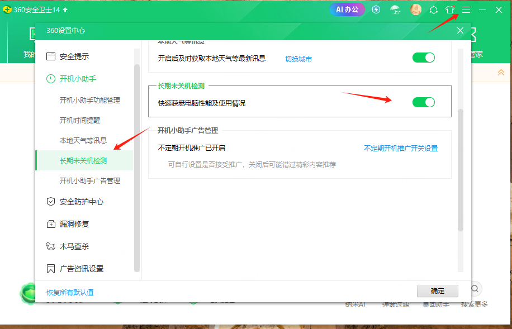Open the hamburger main menu
Viewport: 512px width, 329px height.
[466, 9]
